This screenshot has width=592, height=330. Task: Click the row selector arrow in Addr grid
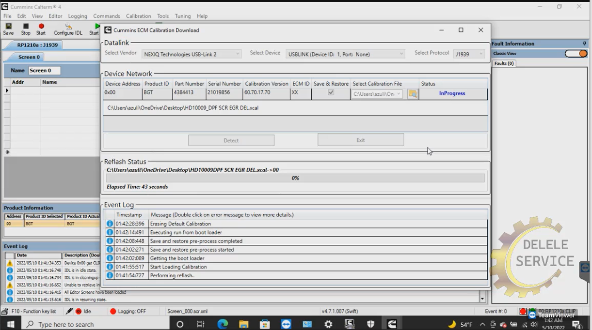tap(7, 90)
